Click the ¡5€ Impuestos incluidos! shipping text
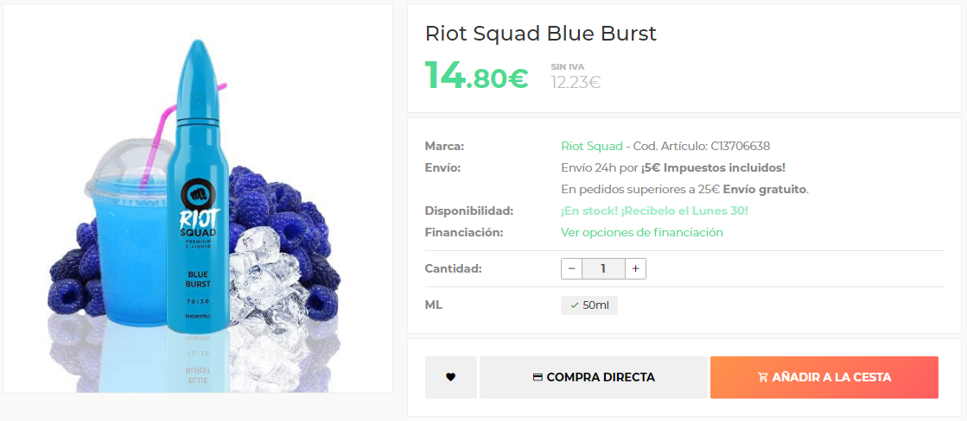This screenshot has width=967, height=421. [713, 168]
